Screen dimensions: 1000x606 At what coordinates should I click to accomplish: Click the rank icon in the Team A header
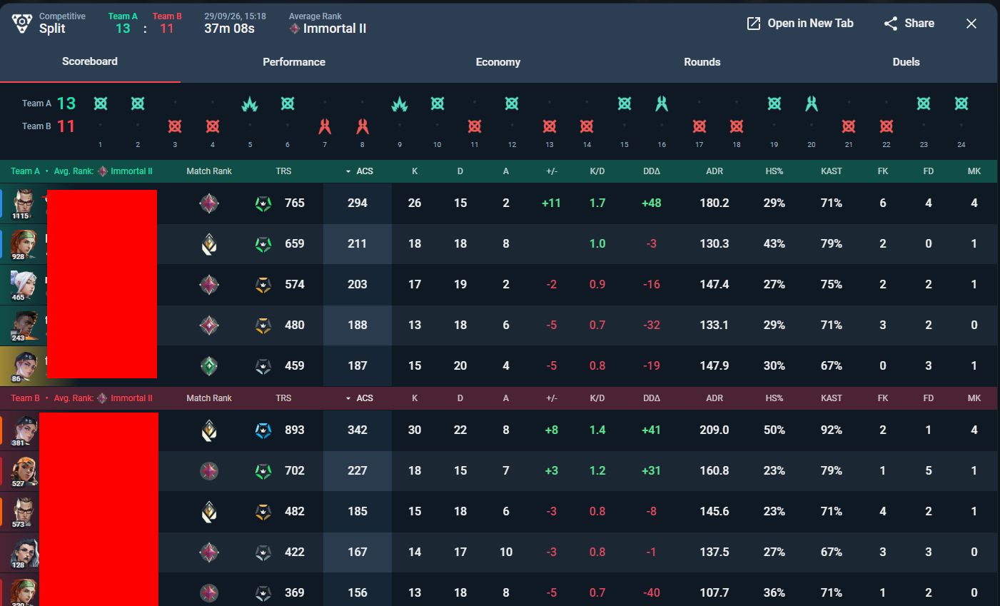(103, 171)
